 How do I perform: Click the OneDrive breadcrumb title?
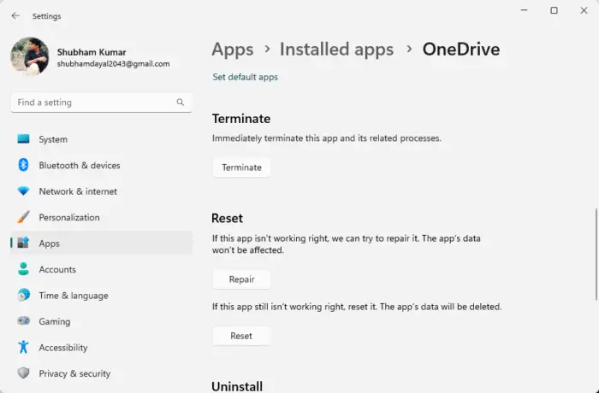(x=461, y=50)
